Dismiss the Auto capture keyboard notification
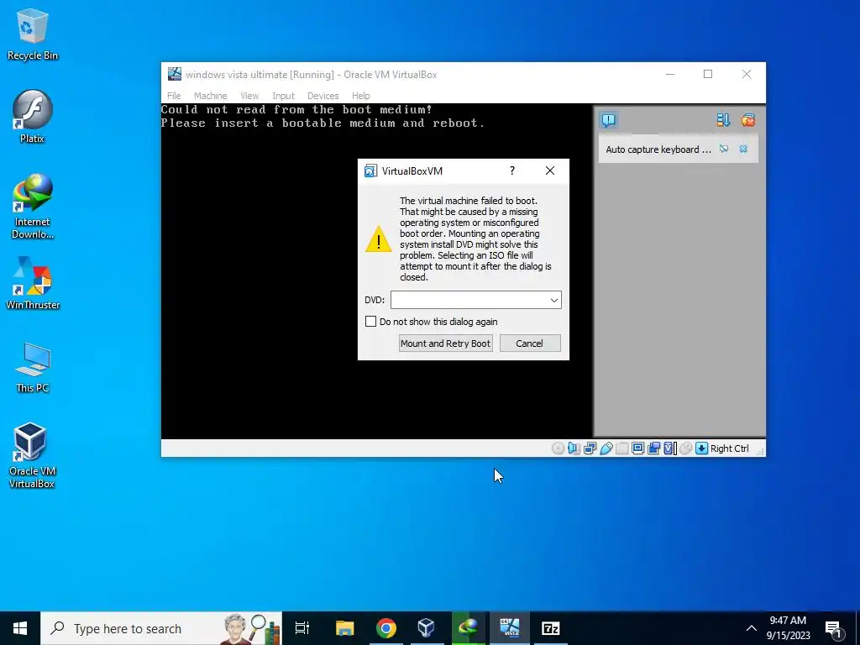 pos(743,149)
